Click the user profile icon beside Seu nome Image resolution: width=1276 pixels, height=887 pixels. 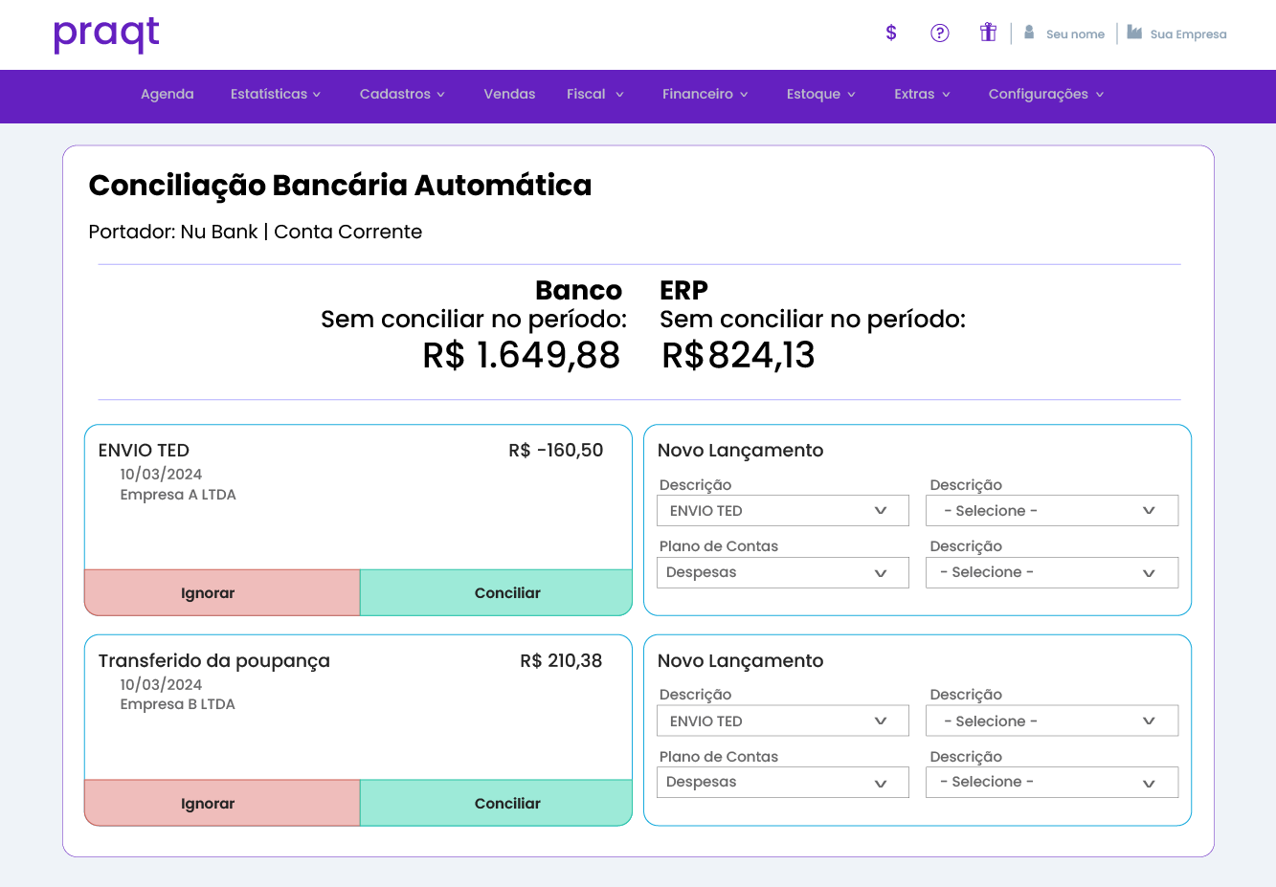click(x=1029, y=33)
